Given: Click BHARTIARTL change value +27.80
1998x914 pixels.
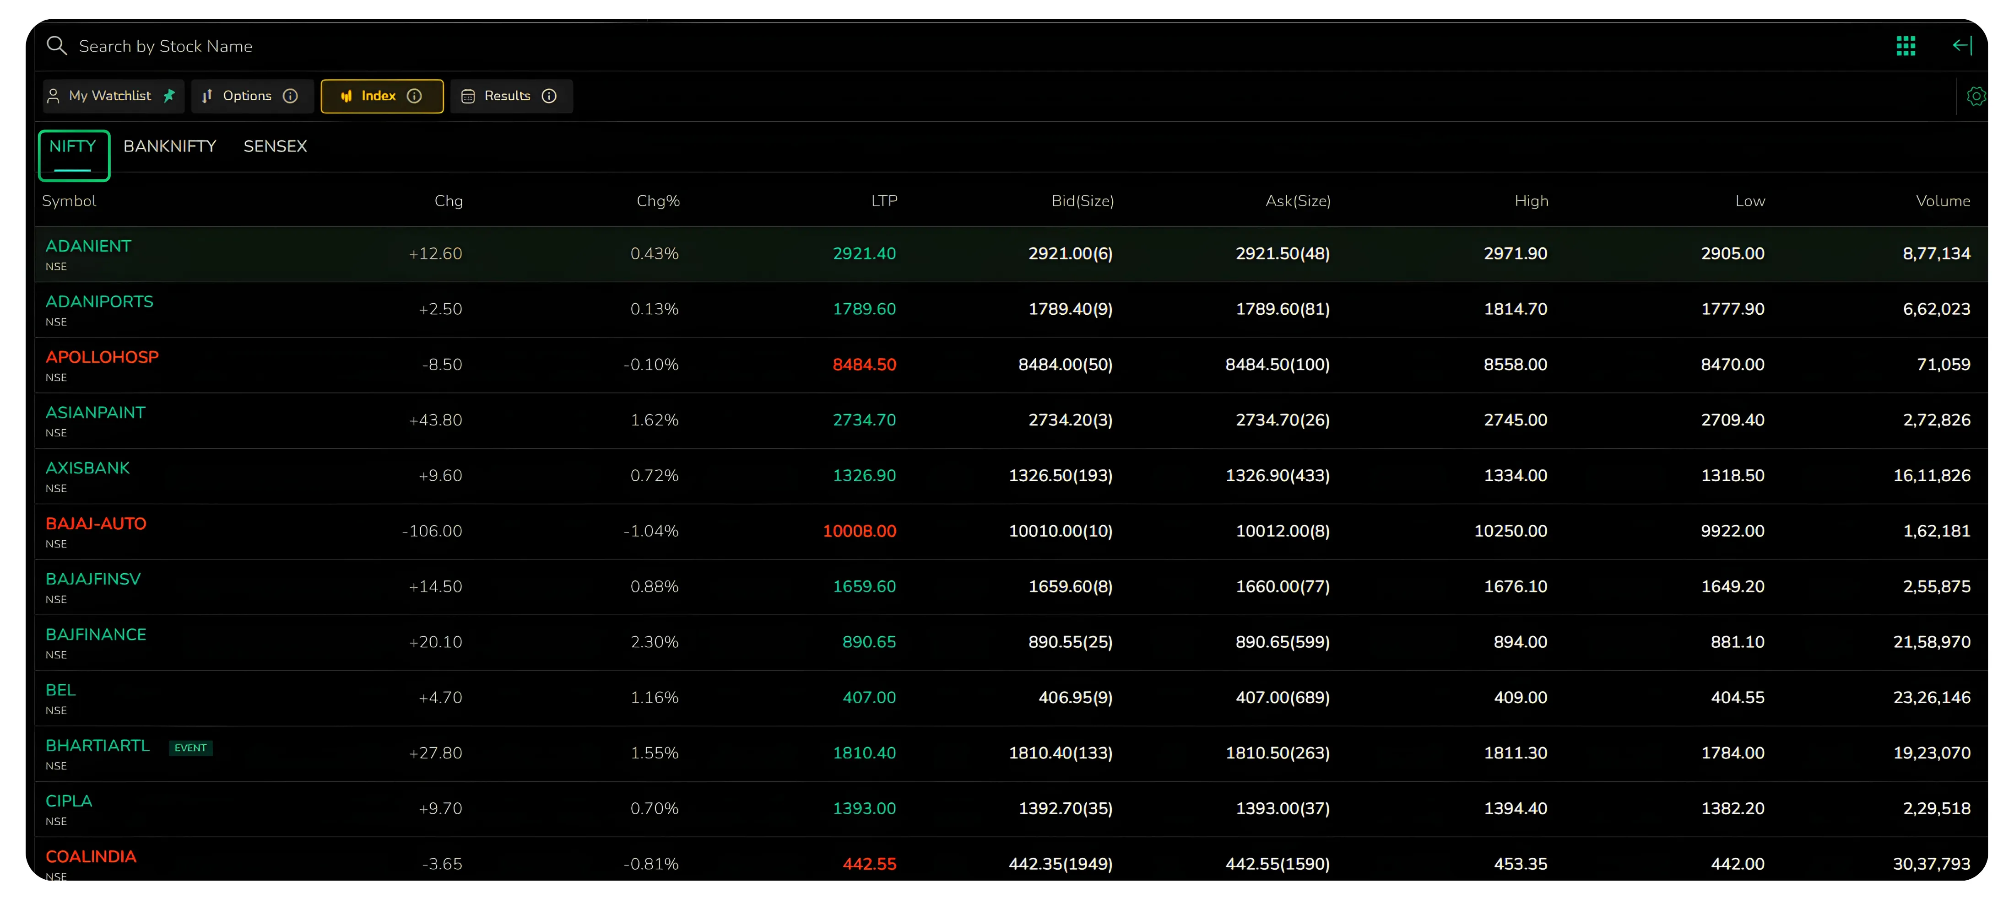Looking at the screenshot, I should click(x=435, y=753).
